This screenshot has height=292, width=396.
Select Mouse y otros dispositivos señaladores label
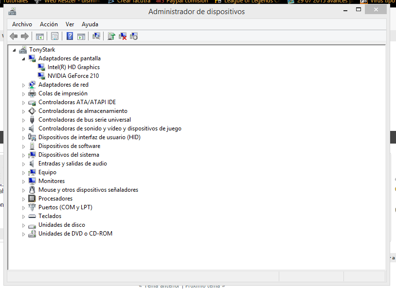point(88,190)
